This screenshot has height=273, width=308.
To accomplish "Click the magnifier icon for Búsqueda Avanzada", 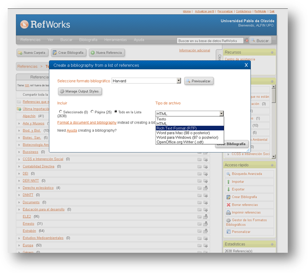I will click(x=228, y=174).
